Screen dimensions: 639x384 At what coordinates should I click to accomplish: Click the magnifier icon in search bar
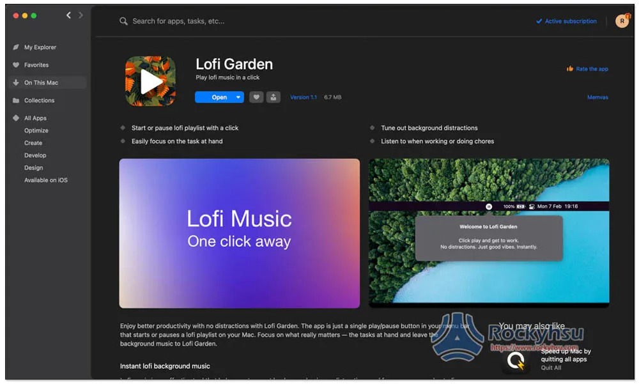[x=124, y=21]
